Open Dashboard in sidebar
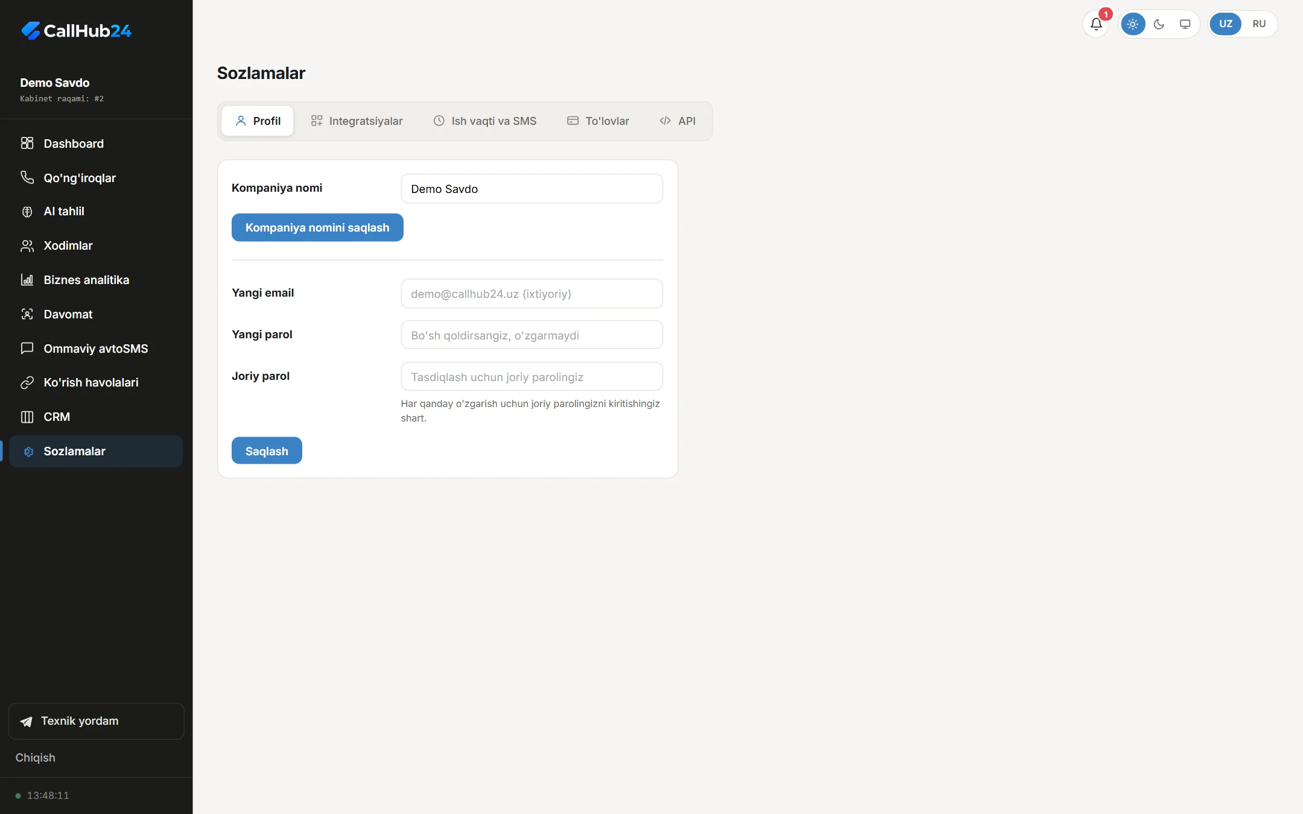The height and width of the screenshot is (814, 1303). (x=96, y=144)
